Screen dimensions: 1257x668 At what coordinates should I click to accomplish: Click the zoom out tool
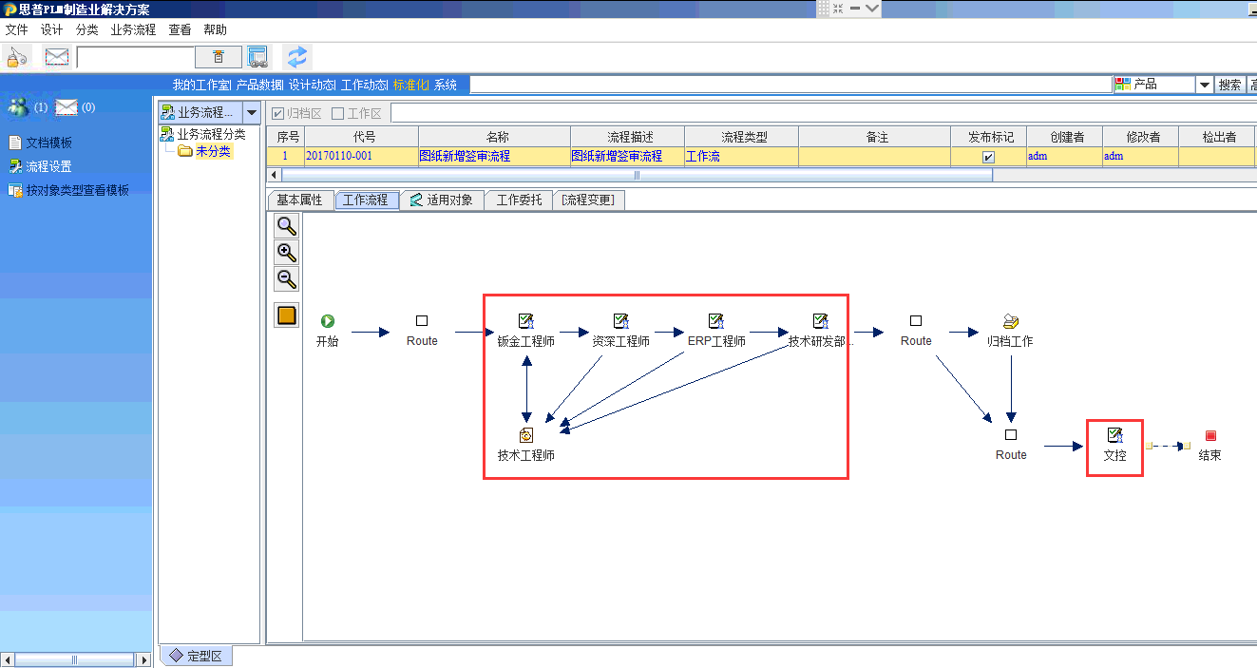point(286,278)
